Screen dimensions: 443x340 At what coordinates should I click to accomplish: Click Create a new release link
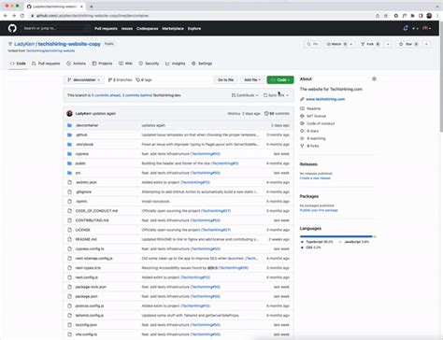tap(315, 178)
